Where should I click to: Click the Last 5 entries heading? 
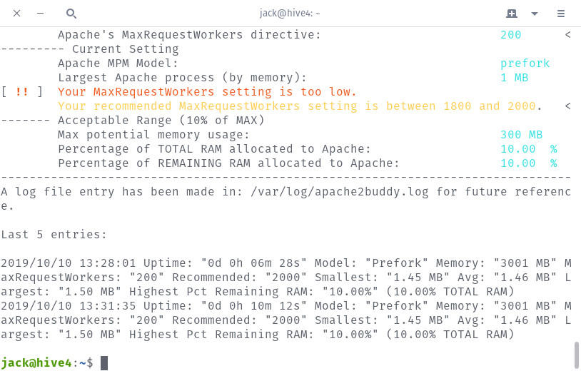pos(54,235)
